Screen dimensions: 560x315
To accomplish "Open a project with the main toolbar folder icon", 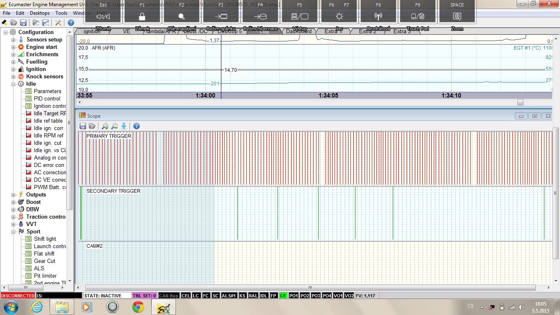I will (14, 23).
